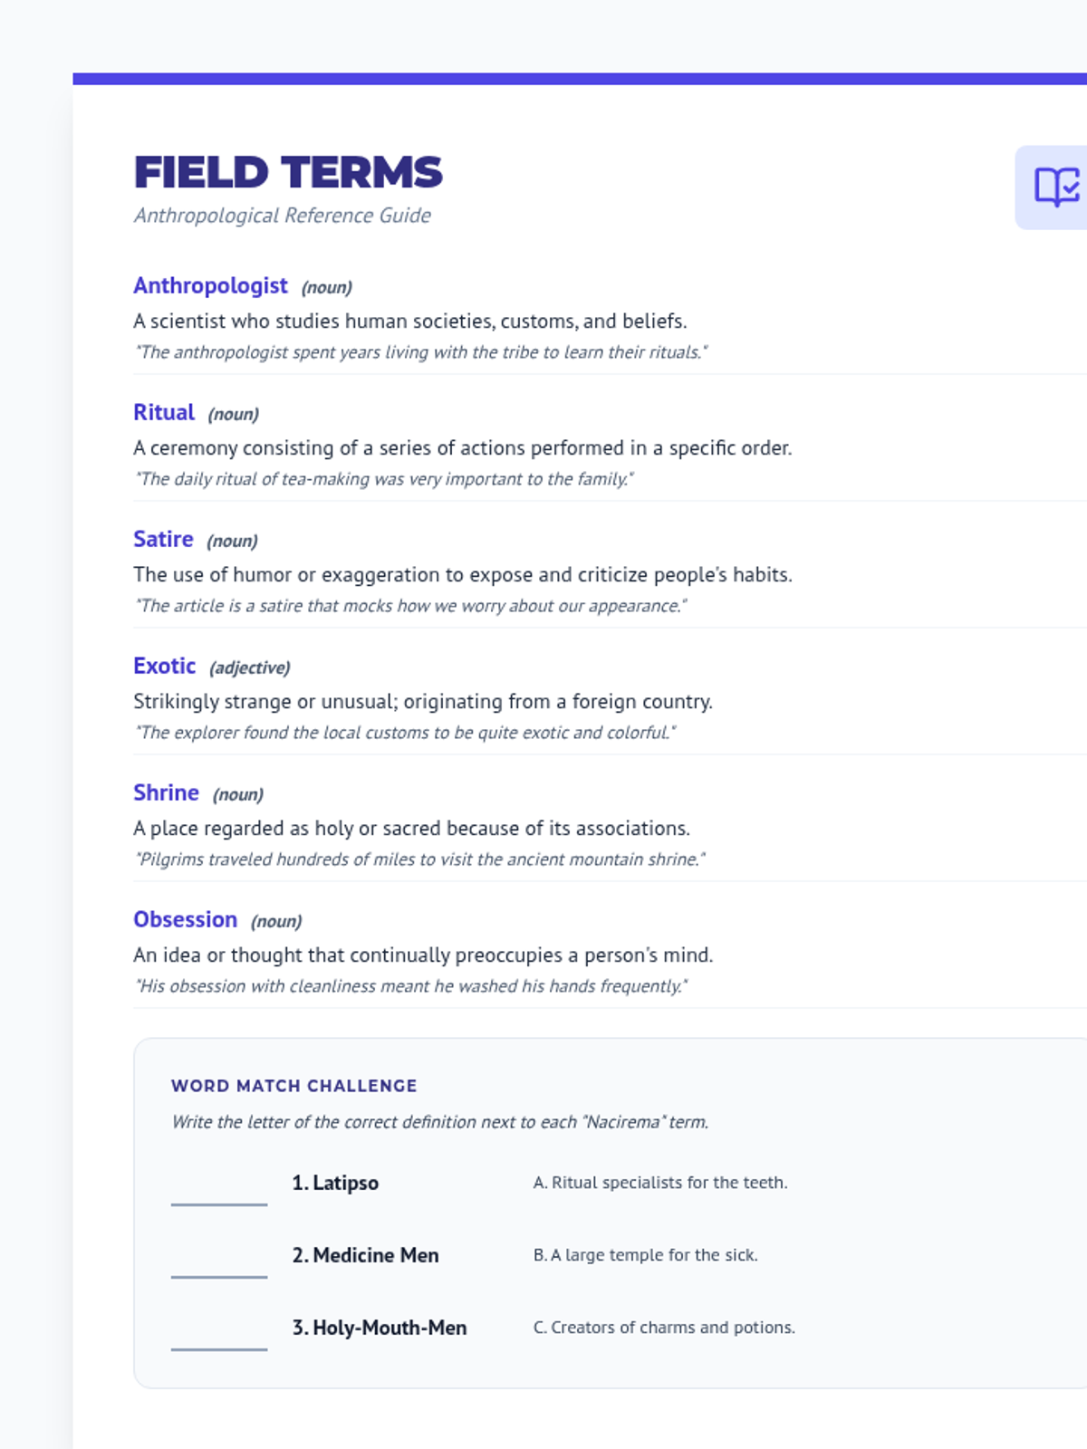Click the Ritual term heading

pos(164,413)
